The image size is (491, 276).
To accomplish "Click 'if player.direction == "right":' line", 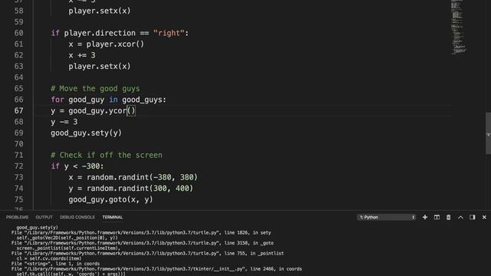I will (x=120, y=33).
